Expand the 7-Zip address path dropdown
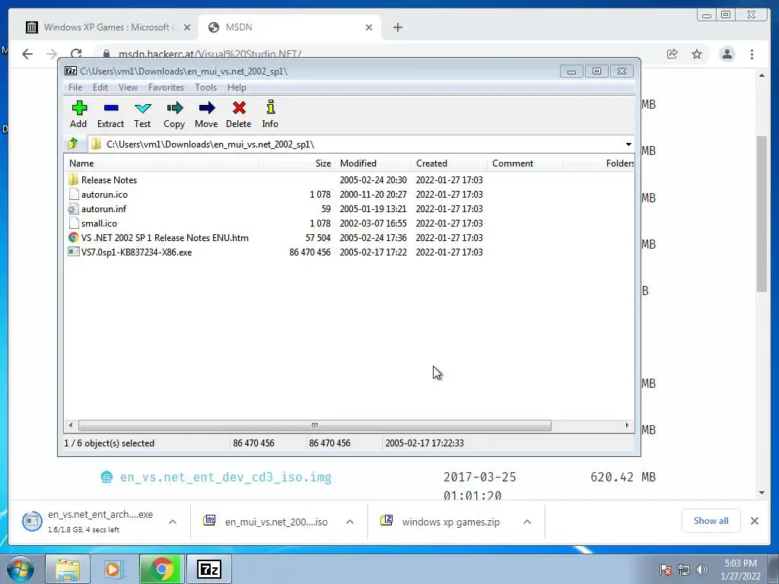 628,144
